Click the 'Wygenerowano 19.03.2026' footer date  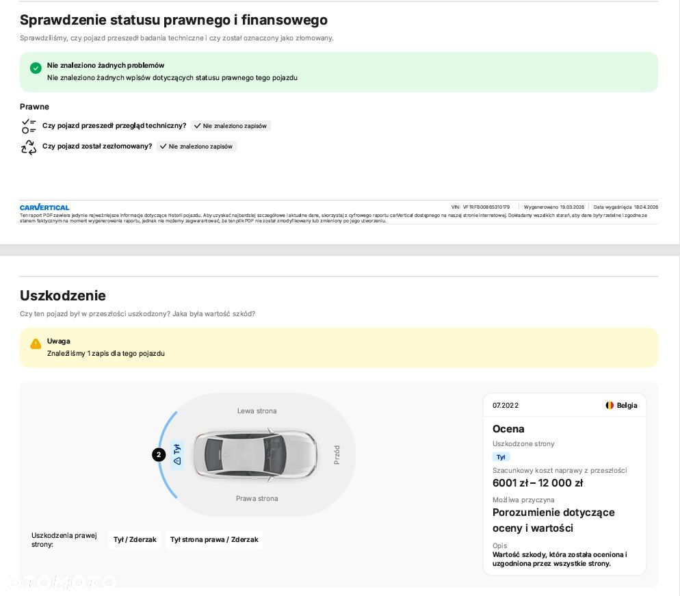[x=554, y=207]
